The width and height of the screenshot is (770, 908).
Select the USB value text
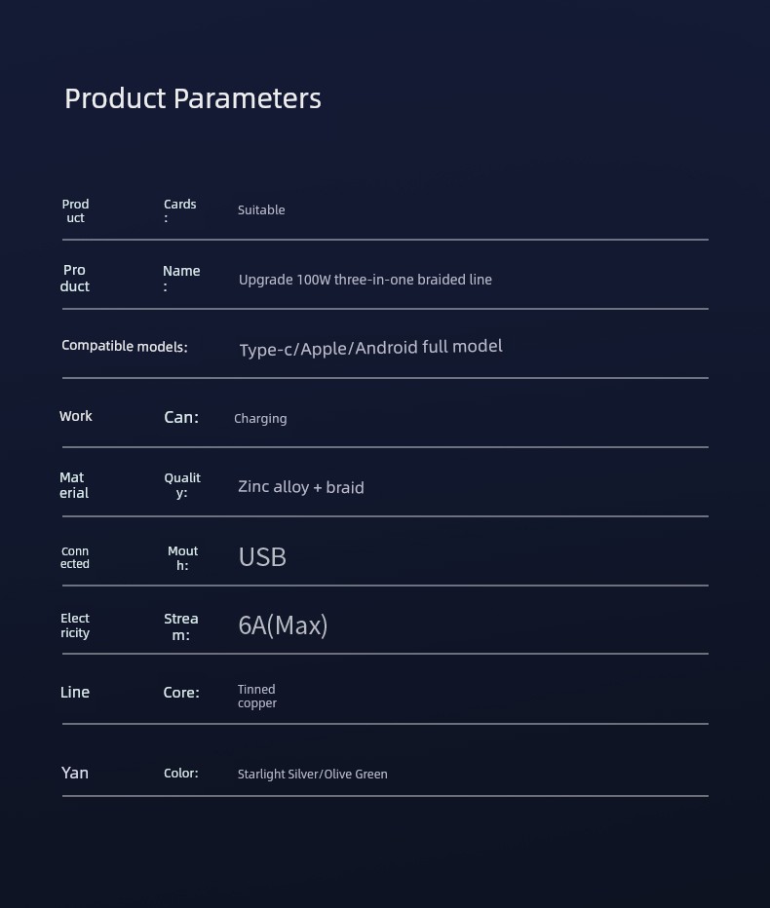click(x=262, y=557)
